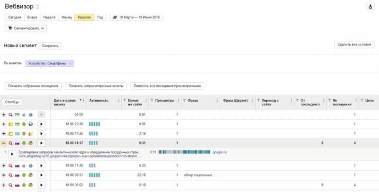Toggle Показать избранные посещения
This screenshot has width=379, height=192.
click(33, 86)
